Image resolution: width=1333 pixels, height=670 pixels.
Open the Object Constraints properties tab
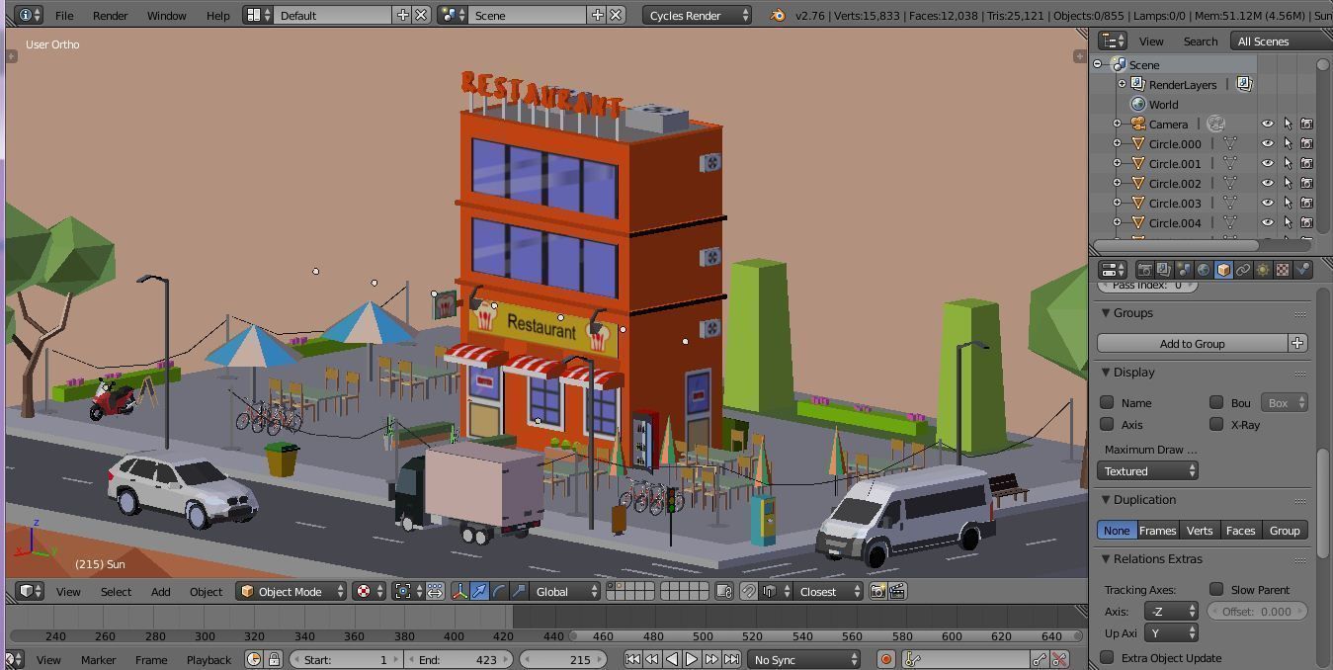[x=1243, y=270]
